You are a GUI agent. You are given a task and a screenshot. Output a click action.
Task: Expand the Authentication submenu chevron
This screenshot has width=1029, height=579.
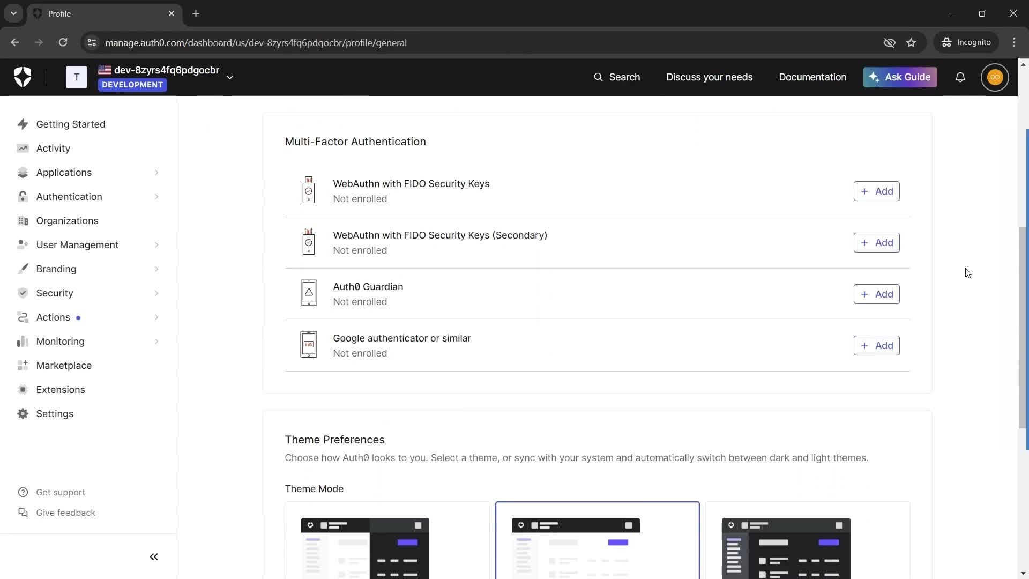[x=156, y=197]
